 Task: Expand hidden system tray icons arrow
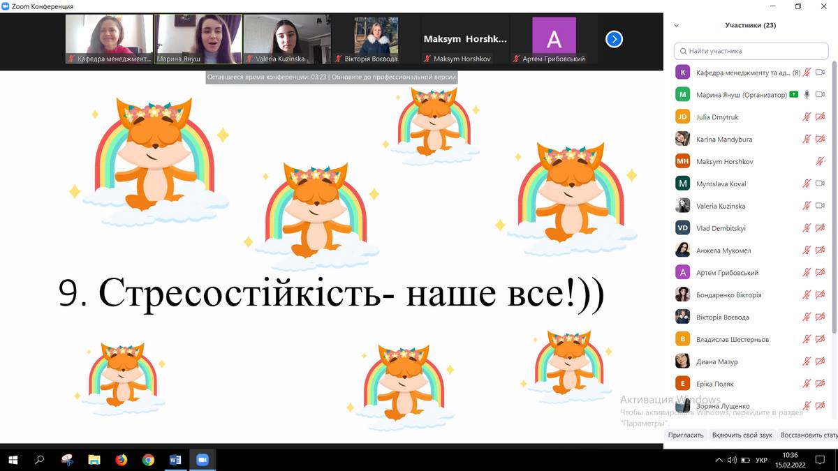coord(719,461)
